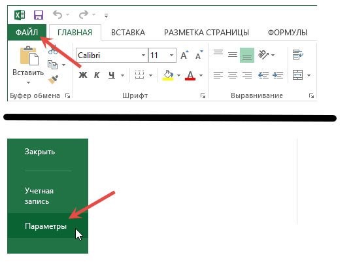Expand the font size dropdown list
The image size is (351, 268).
pos(171,55)
